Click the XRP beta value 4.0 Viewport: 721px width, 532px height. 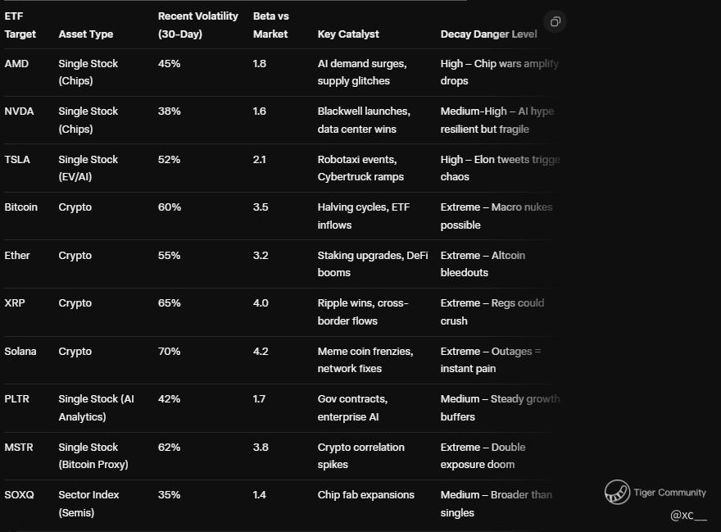[261, 303]
